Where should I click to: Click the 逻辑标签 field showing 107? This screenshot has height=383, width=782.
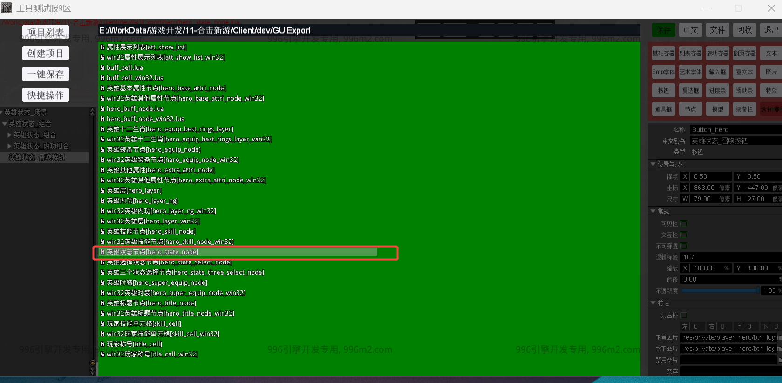click(731, 257)
